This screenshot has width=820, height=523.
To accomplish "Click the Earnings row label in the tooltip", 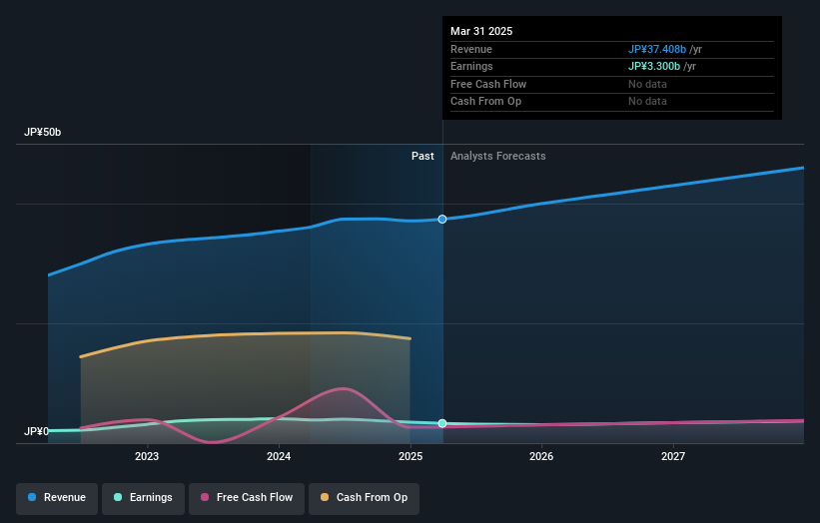I will [x=471, y=66].
